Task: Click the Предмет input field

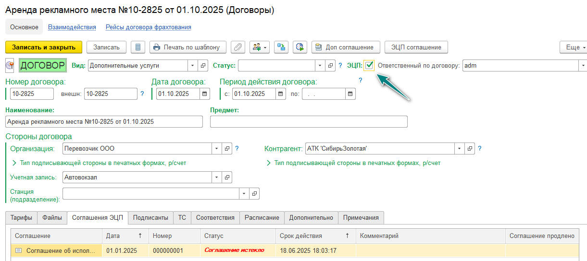Action: [309, 122]
